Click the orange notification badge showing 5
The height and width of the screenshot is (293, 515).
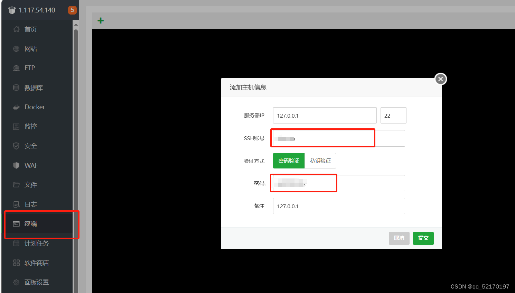(72, 10)
